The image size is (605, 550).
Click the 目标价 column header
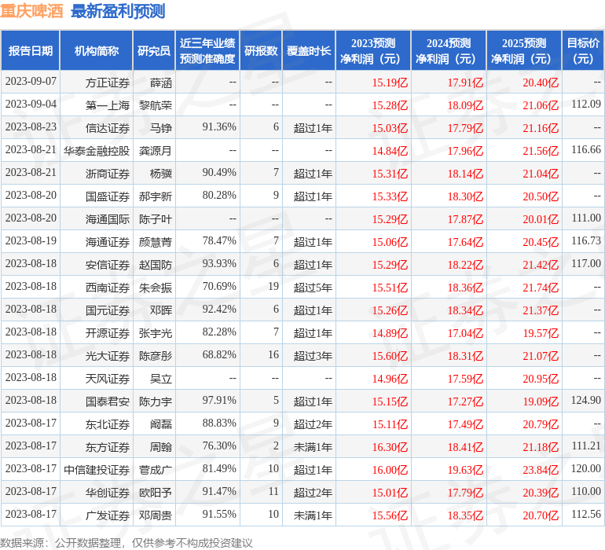(583, 50)
